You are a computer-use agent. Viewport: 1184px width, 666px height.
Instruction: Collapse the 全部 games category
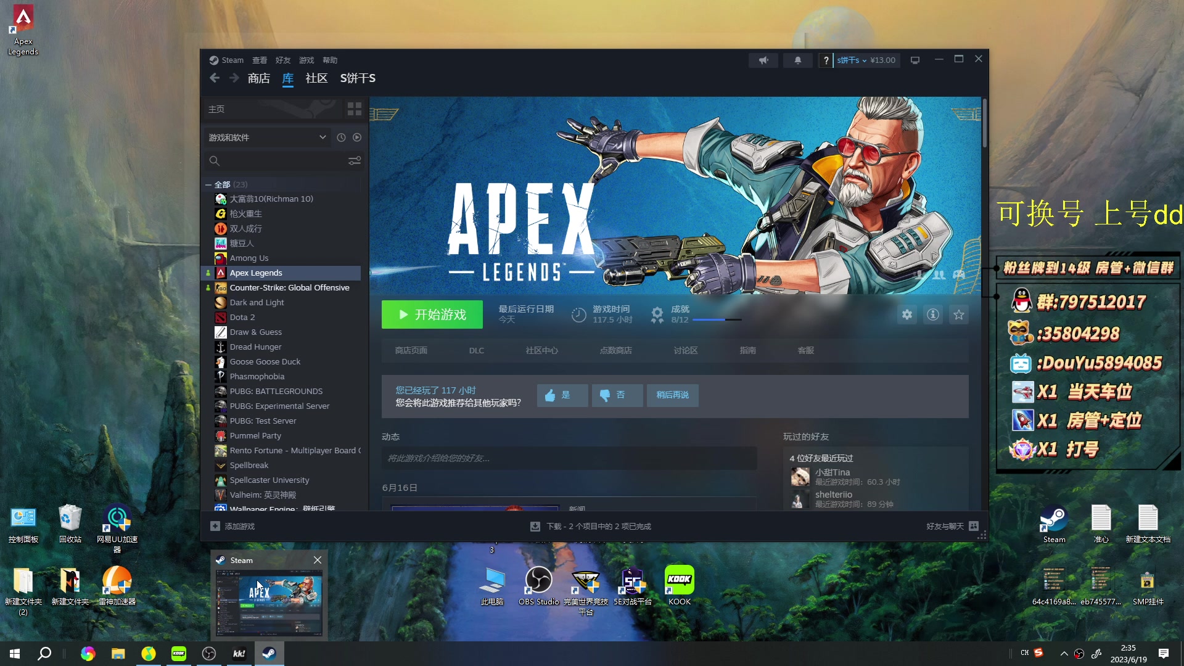[208, 185]
